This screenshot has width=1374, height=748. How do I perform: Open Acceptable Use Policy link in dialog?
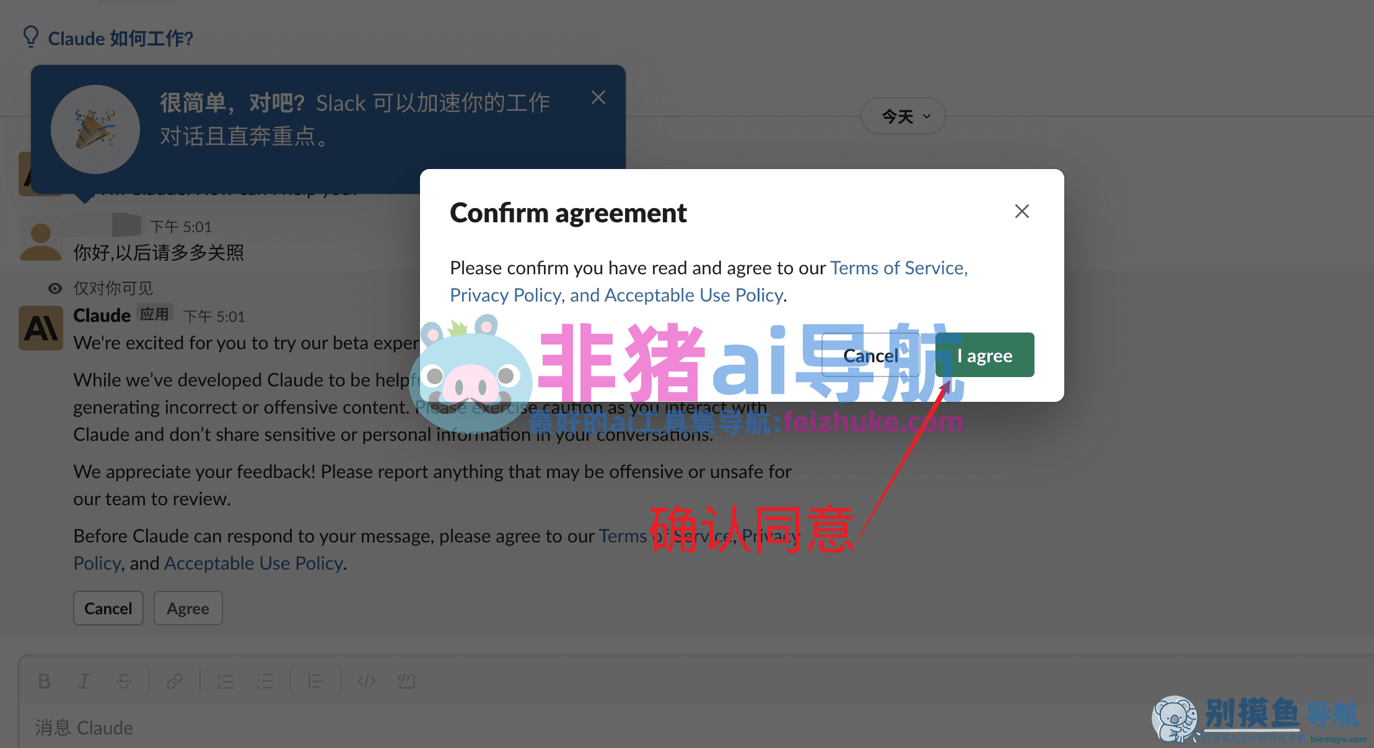coord(693,295)
